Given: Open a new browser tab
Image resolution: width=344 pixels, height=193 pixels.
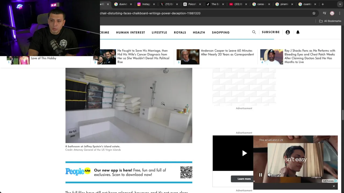Looking at the screenshot, I should point(323,4).
